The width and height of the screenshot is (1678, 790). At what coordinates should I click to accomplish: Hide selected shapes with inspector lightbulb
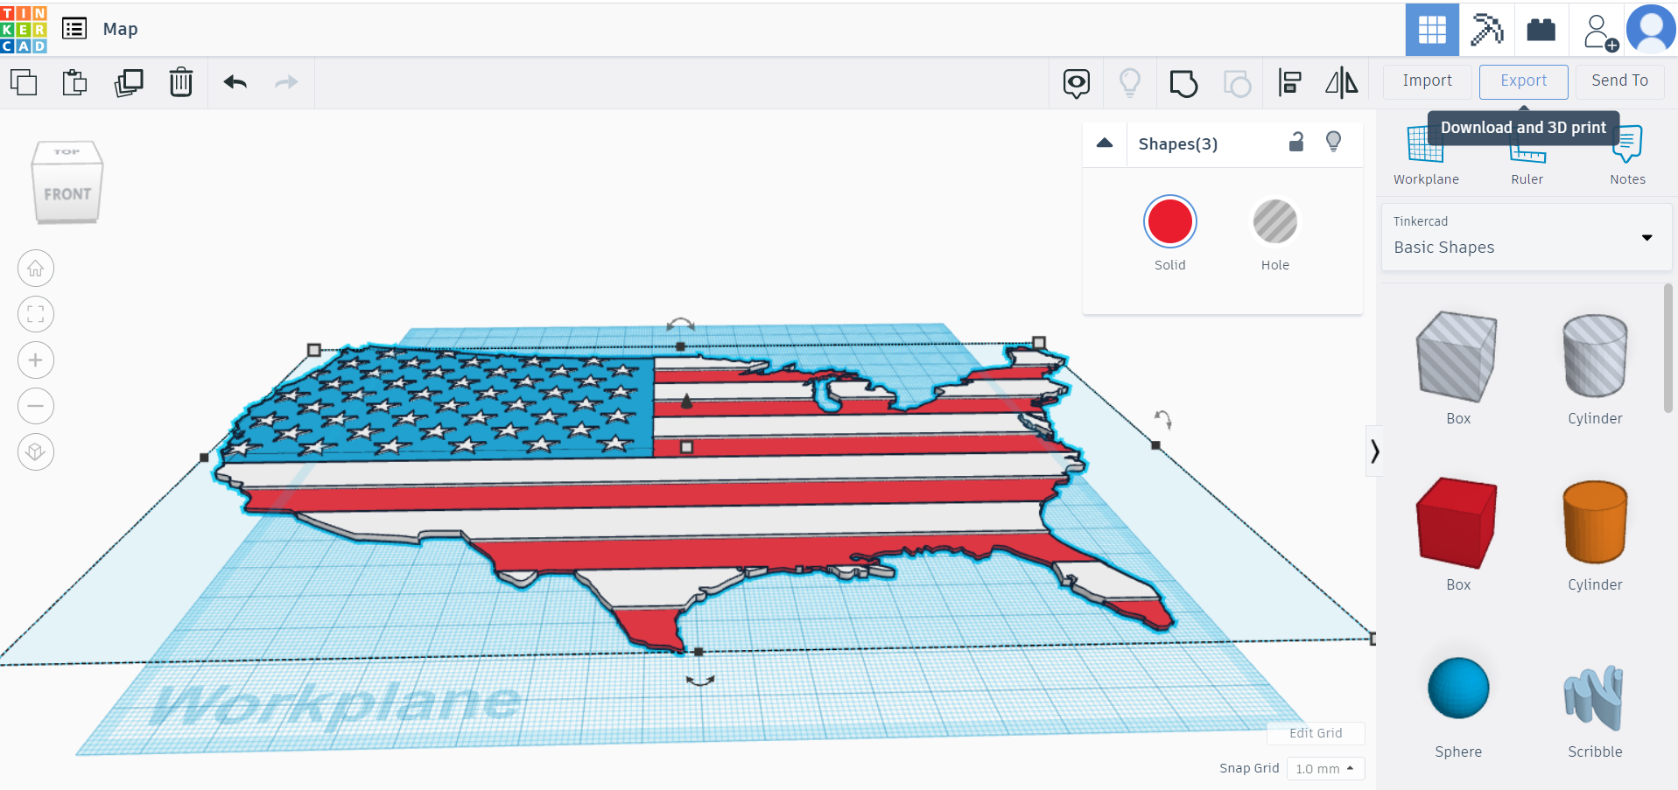click(1333, 142)
